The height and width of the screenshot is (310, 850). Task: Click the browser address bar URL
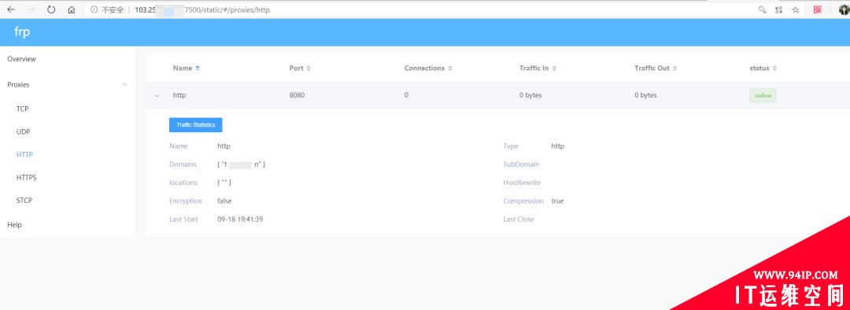point(202,9)
